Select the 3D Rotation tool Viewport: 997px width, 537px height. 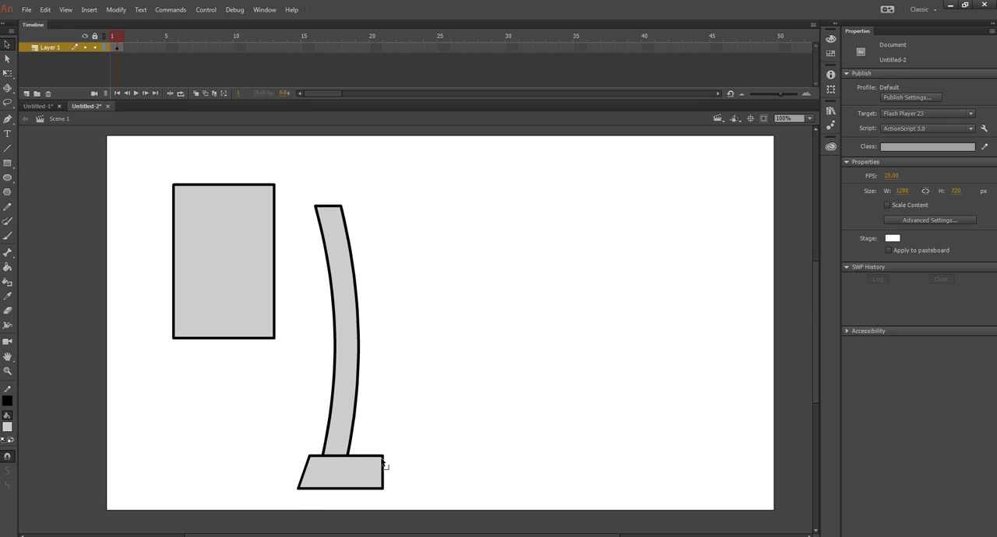(x=7, y=88)
